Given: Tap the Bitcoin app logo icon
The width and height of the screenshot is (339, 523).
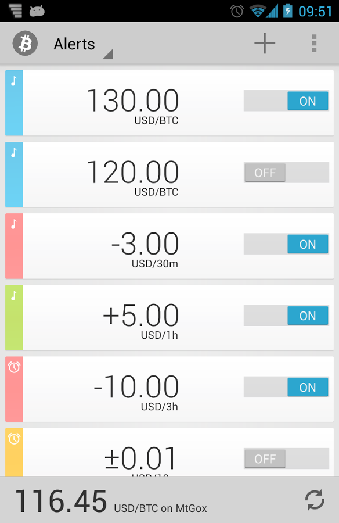Looking at the screenshot, I should tap(25, 44).
